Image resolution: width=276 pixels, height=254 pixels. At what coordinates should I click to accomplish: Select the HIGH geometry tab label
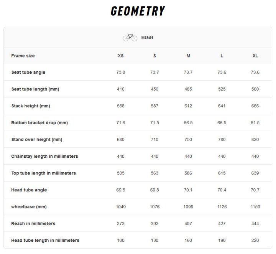pyautogui.click(x=147, y=37)
